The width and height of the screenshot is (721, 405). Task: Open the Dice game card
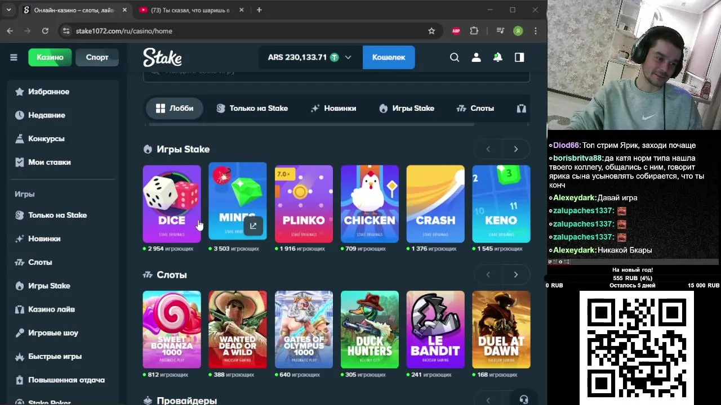(x=172, y=204)
